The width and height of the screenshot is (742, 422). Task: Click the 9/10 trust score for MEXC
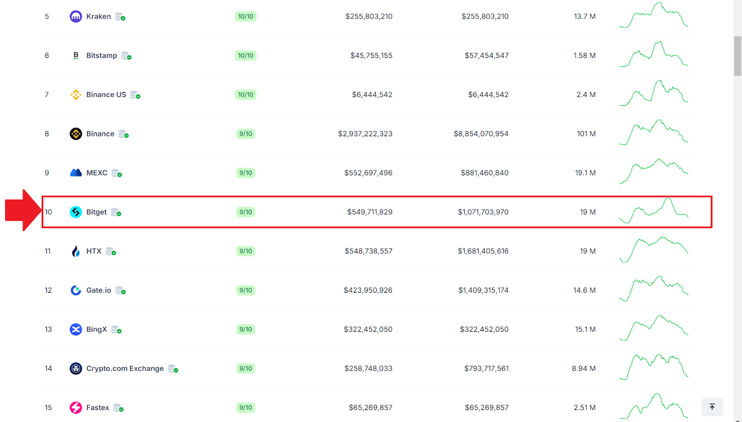coord(245,173)
